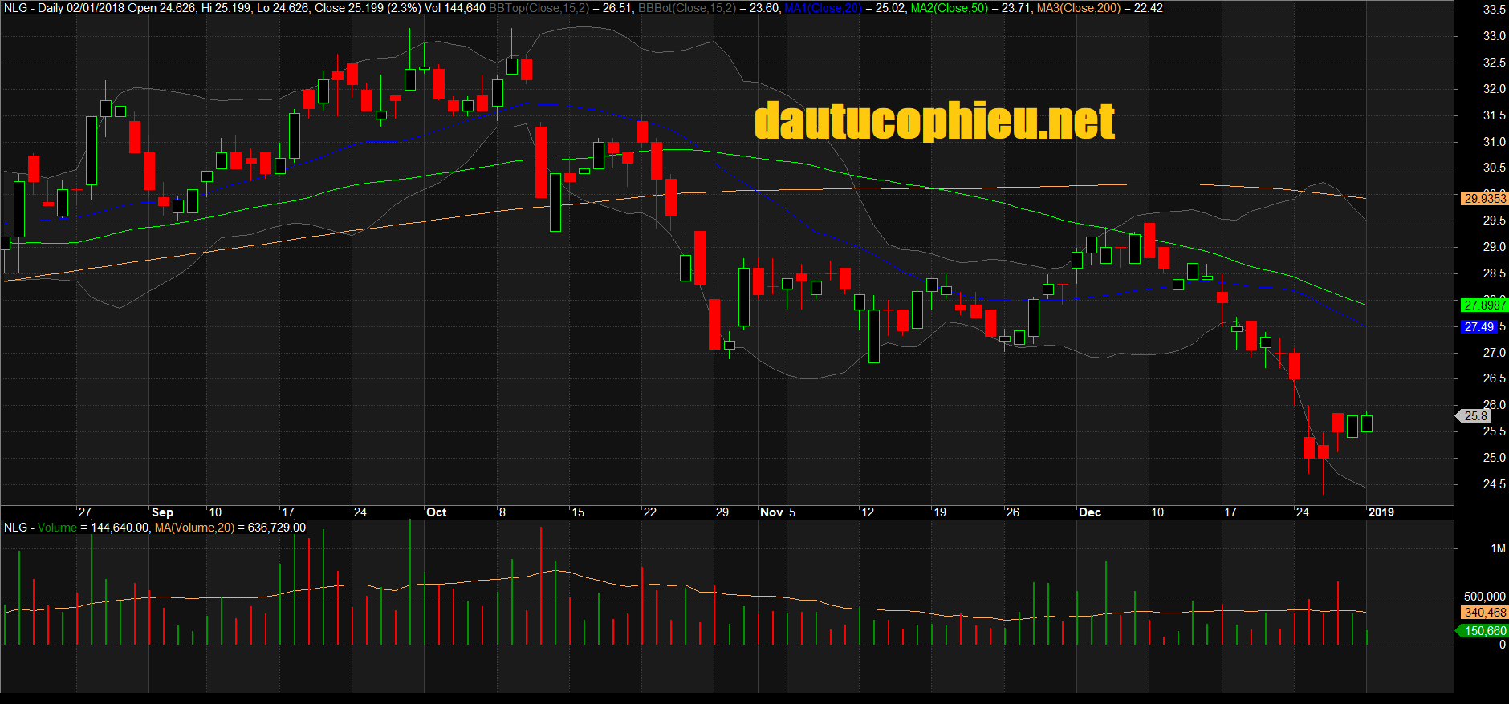Click the green Volume label in lower pane

(x=57, y=528)
